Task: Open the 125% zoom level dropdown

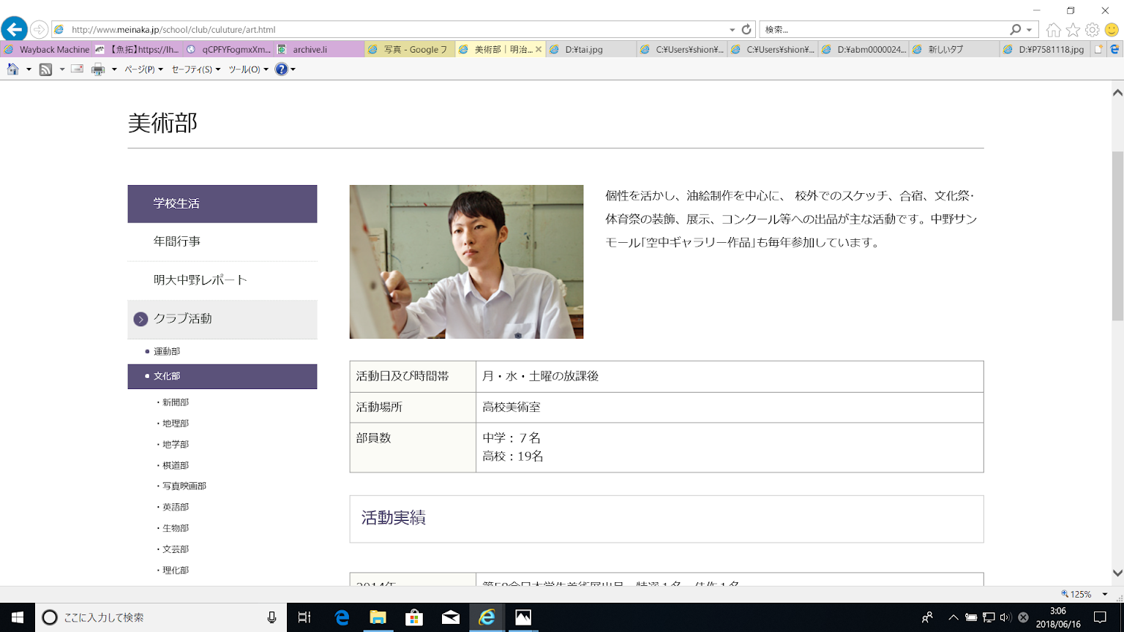Action: tap(1105, 595)
